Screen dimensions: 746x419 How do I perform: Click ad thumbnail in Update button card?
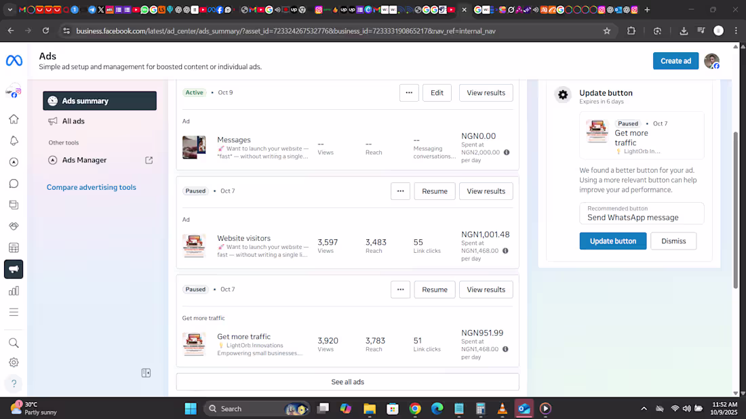(597, 132)
